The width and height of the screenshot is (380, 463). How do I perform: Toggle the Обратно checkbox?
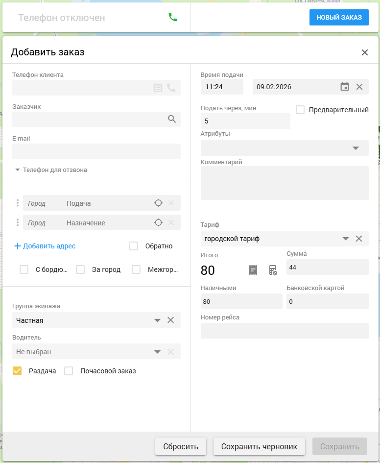[x=134, y=246]
